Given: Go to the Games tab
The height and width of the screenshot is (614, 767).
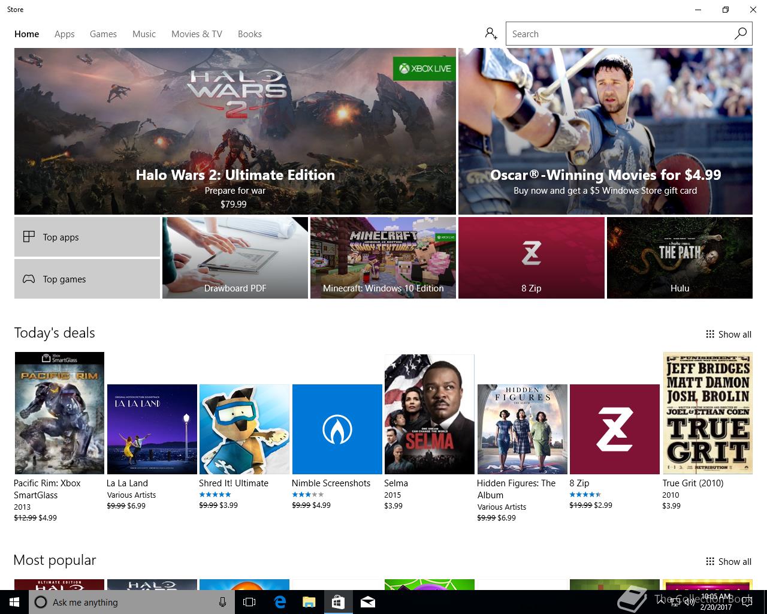Looking at the screenshot, I should [103, 34].
